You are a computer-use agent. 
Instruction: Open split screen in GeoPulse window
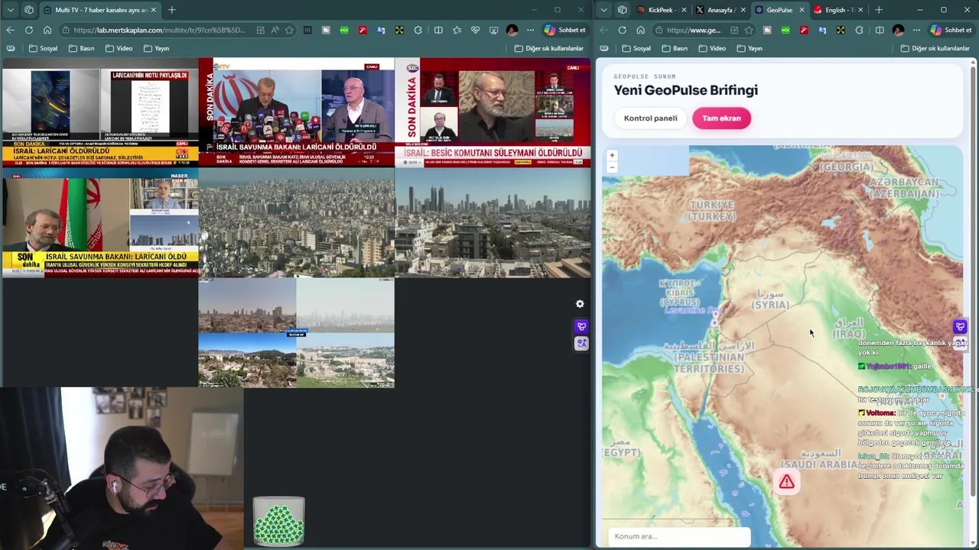point(880,30)
